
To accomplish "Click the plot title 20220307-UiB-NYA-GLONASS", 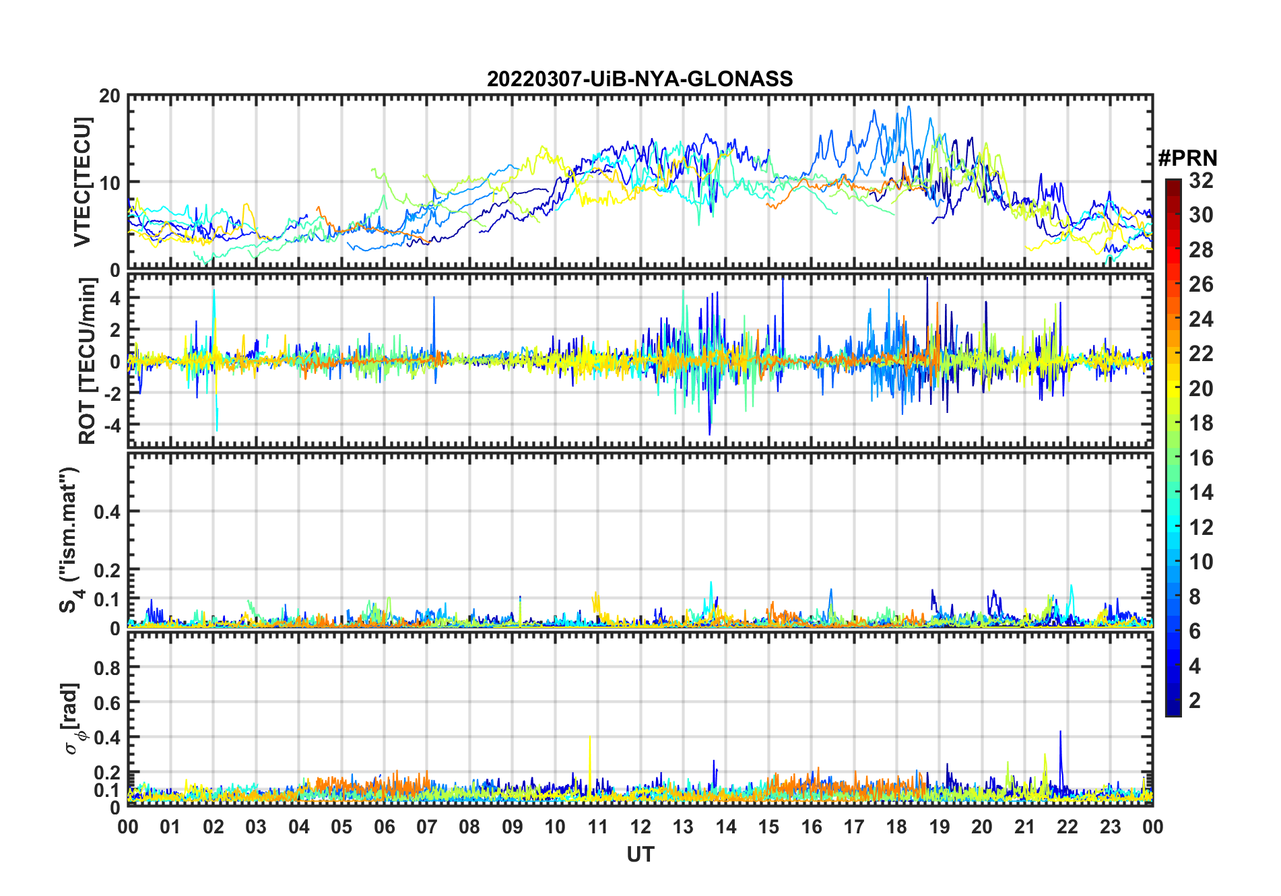I will (x=640, y=79).
